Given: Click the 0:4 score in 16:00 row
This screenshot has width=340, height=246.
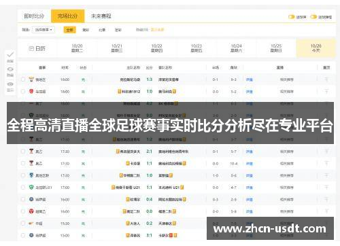Looking at the screenshot, I should tap(150, 199).
